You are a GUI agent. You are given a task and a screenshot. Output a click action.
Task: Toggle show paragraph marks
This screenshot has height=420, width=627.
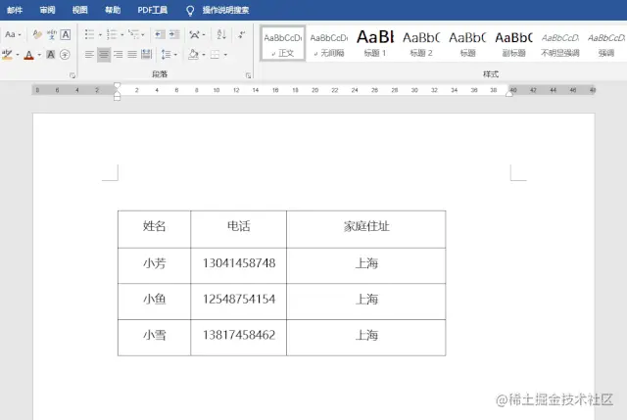242,34
